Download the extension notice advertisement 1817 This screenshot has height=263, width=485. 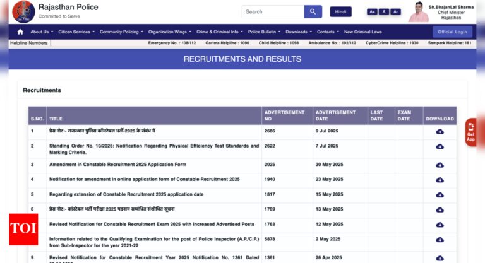click(440, 195)
